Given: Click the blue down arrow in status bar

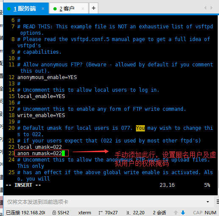Looking at the screenshot, I should [x=183, y=213].
